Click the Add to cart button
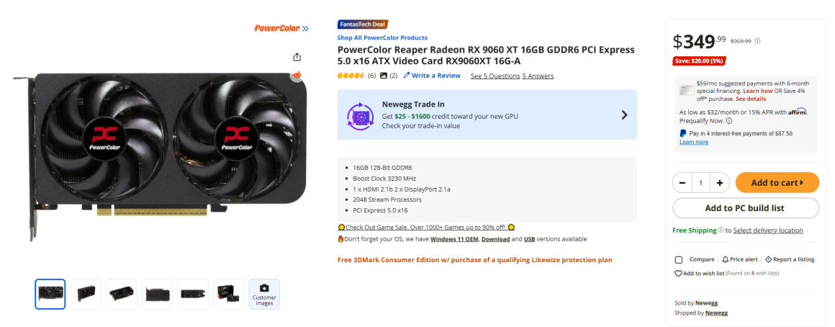Screen dimensions: 835x327 (x=777, y=183)
